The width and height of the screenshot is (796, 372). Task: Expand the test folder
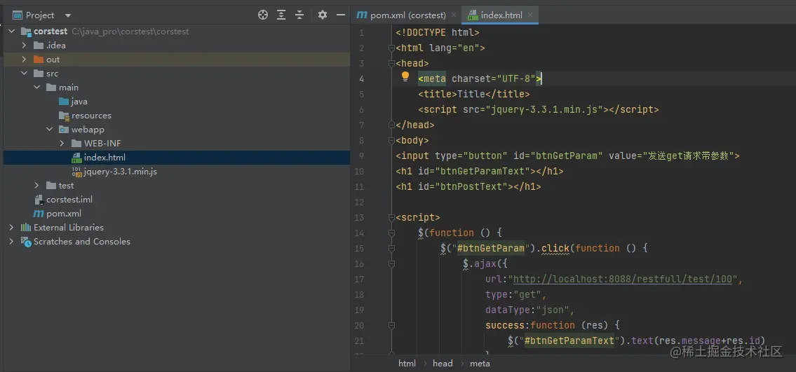[x=36, y=186]
